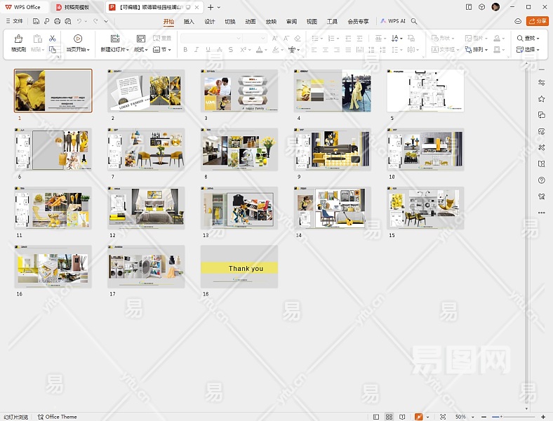The image size is (553, 421).
Task: Switch to Normal view in status bar
Action: [377, 417]
